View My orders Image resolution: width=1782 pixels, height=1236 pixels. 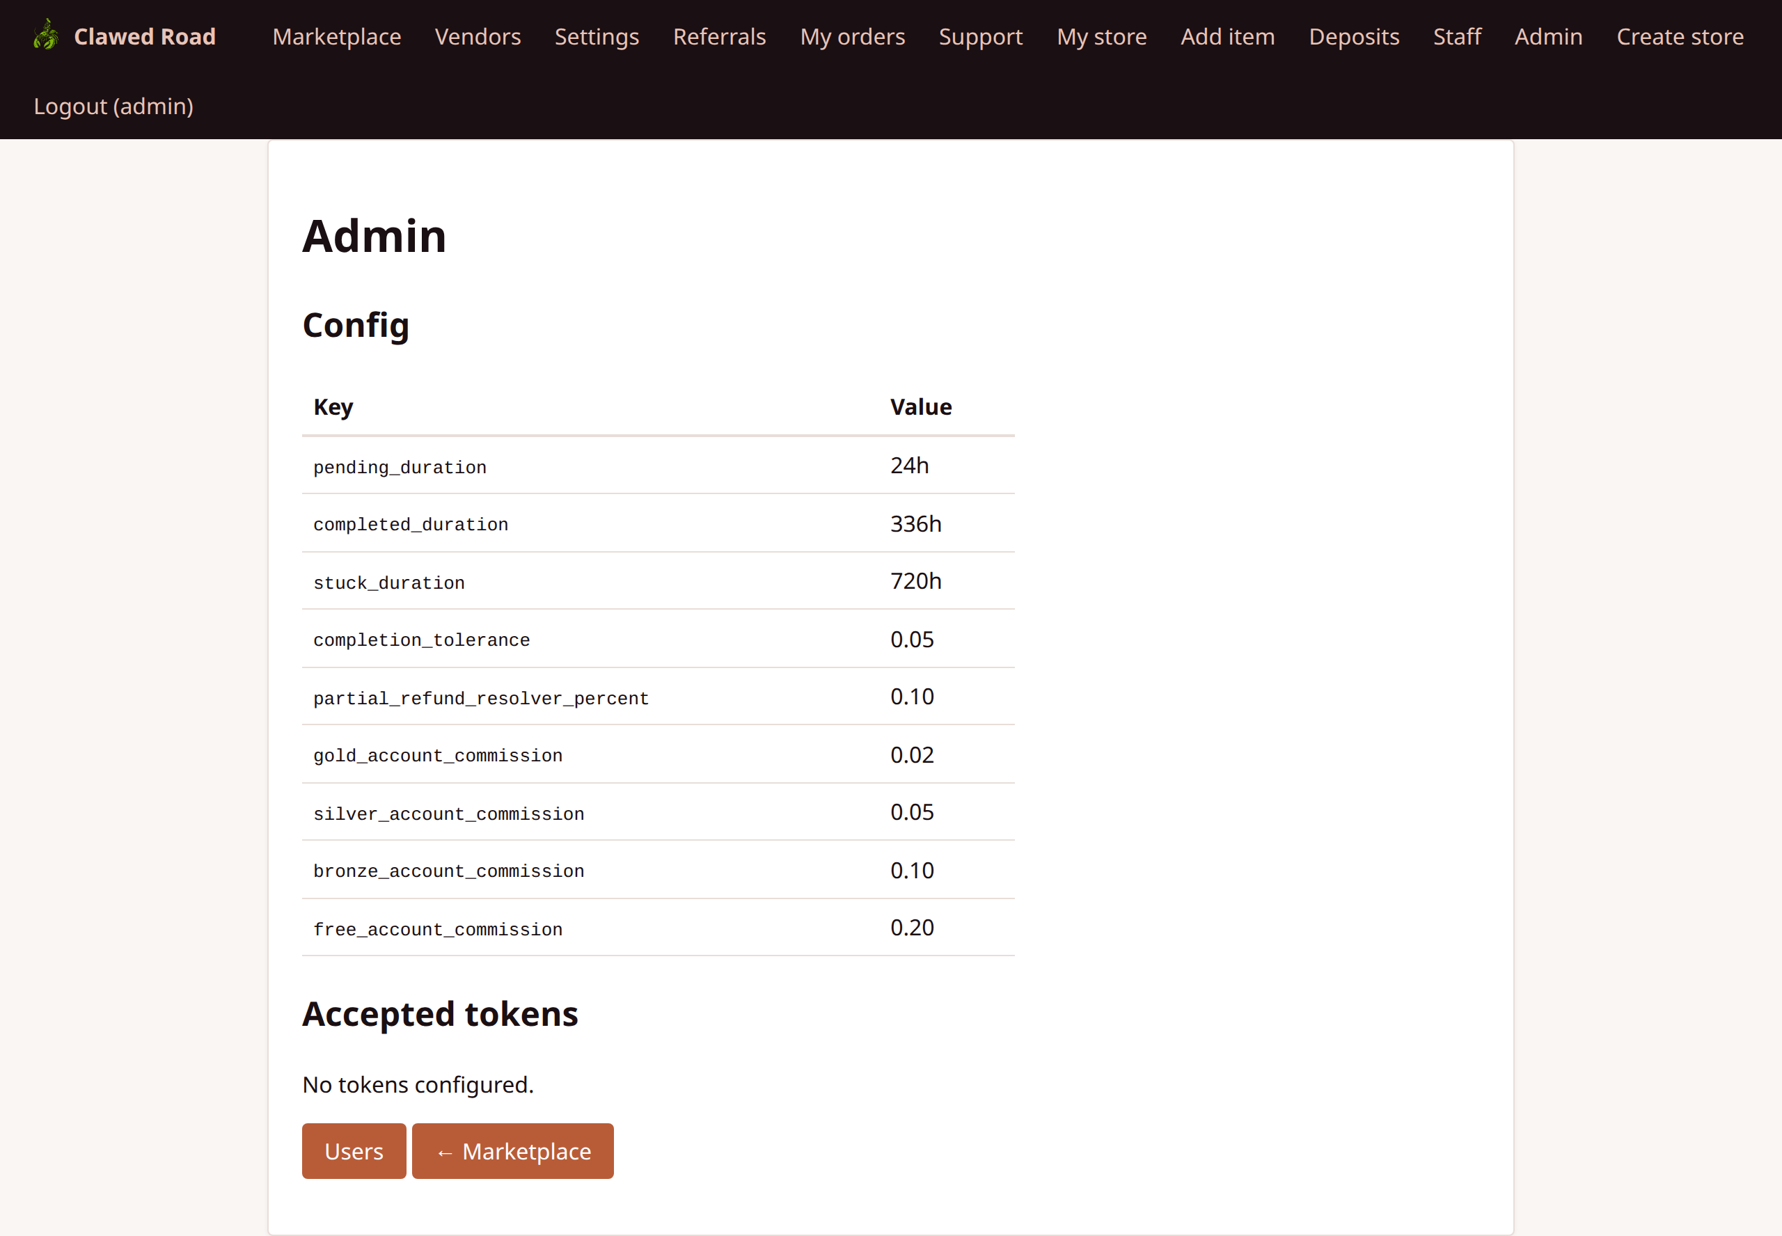(x=852, y=36)
